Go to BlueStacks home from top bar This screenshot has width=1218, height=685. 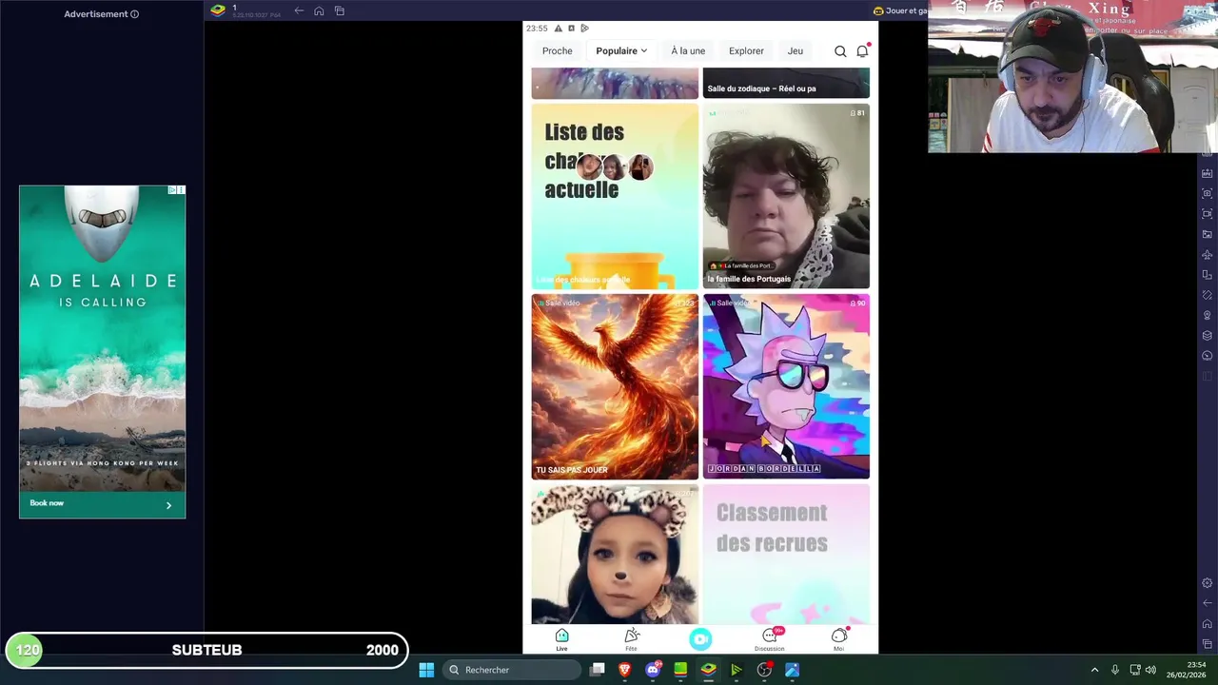click(319, 10)
